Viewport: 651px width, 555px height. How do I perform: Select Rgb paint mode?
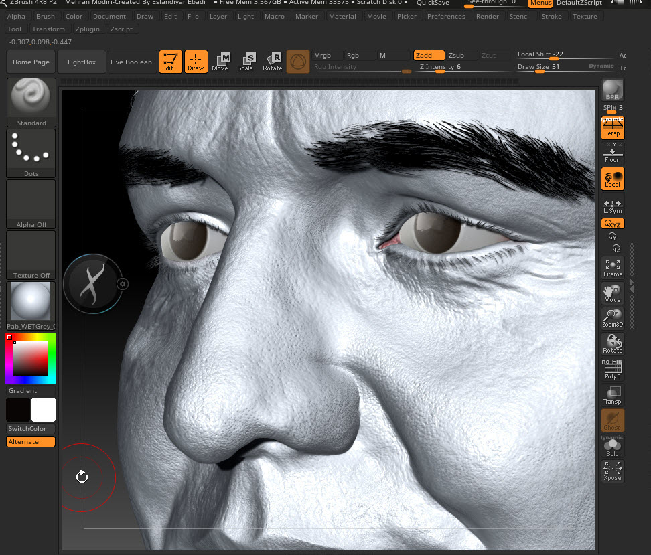360,55
